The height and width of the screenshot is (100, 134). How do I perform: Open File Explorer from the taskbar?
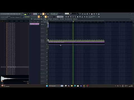coord(72,86)
